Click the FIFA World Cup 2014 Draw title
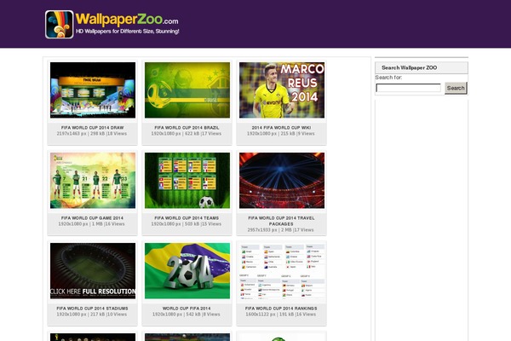 (x=93, y=128)
